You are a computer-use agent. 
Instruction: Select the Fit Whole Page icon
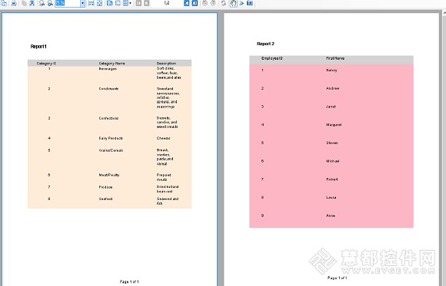99,3
